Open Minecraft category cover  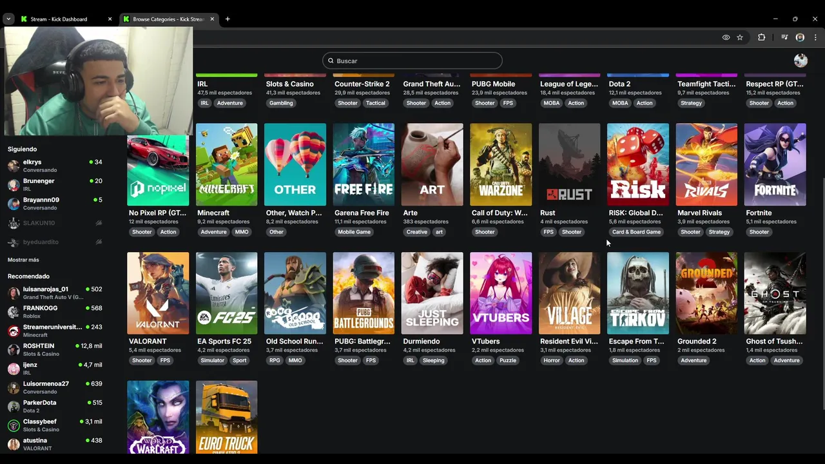tap(226, 164)
